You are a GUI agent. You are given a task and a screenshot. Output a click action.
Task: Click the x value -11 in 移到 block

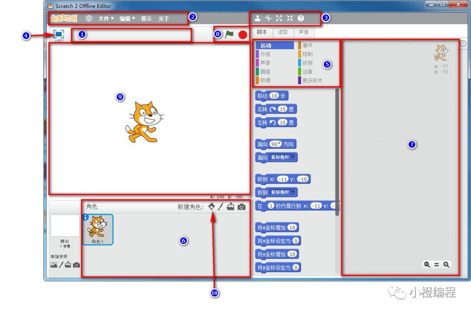click(x=282, y=179)
